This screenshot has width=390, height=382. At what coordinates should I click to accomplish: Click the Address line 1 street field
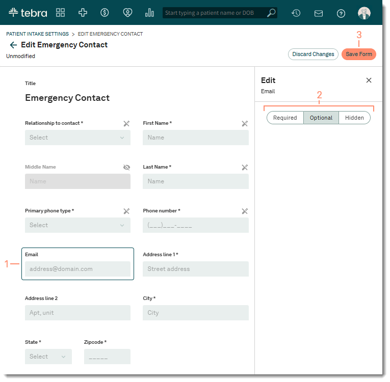point(196,269)
